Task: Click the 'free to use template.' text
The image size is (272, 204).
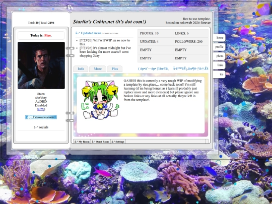Action: pyautogui.click(x=197, y=19)
